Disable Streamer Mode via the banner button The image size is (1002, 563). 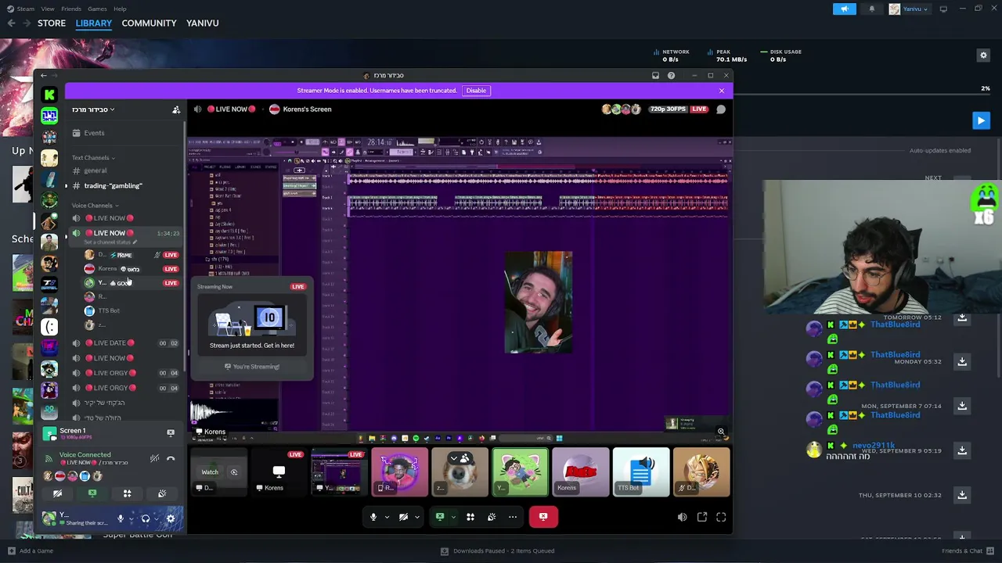[x=476, y=91]
